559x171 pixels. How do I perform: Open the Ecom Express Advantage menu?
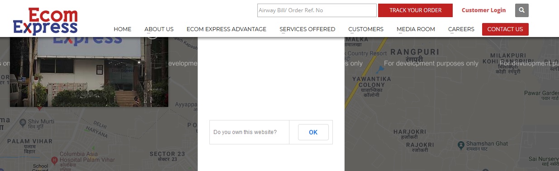(227, 29)
